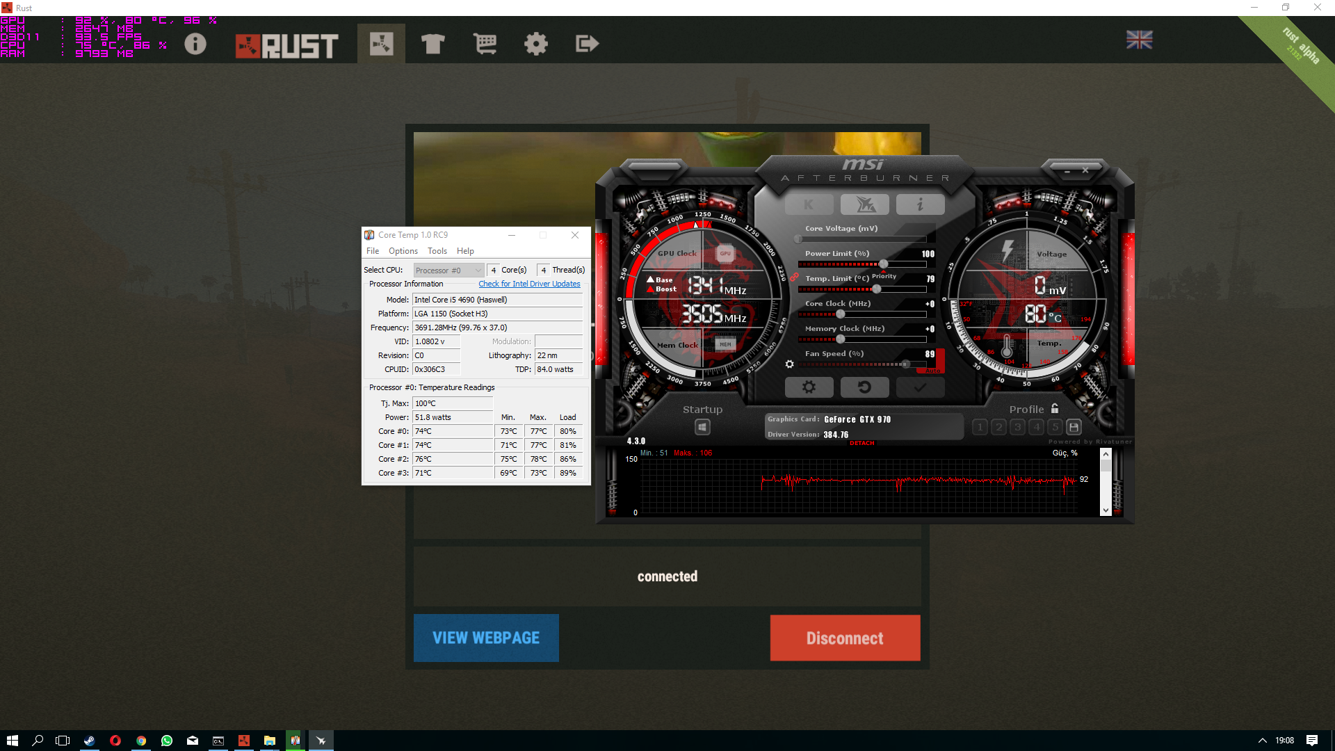Open the Rust info icon
The image size is (1335, 751).
click(195, 44)
